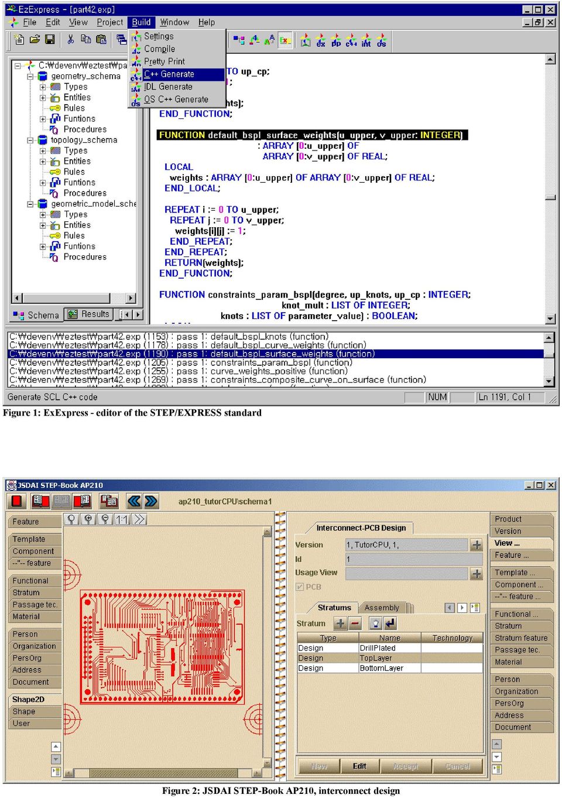Viewport: 562px width, 798px height.
Task: Click the Id input field showing '1'
Action: 414,560
